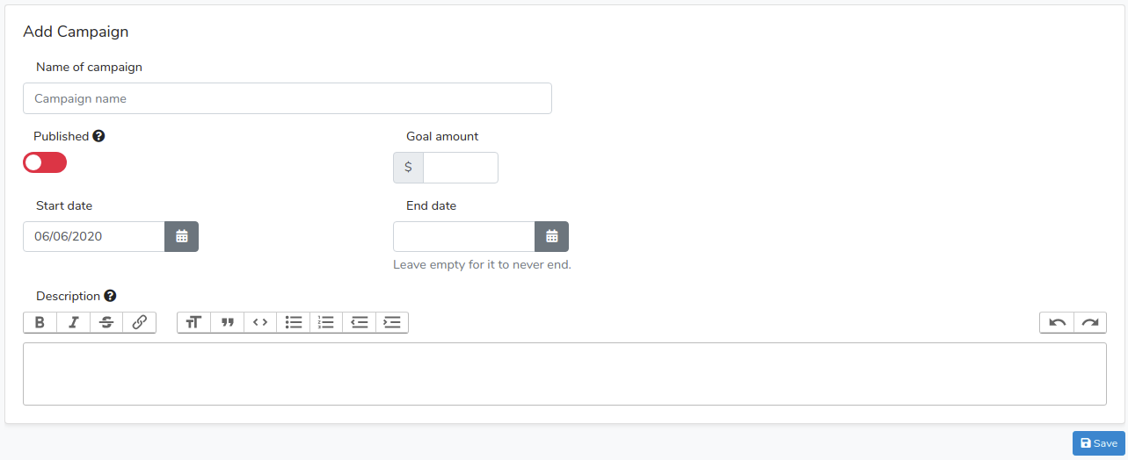
Task: Insert a code block in description
Action: (x=260, y=322)
